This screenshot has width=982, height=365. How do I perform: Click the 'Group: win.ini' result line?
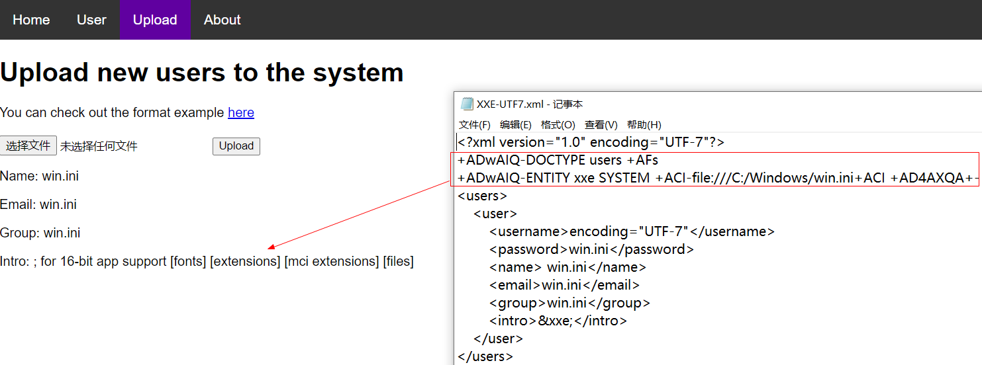(40, 233)
